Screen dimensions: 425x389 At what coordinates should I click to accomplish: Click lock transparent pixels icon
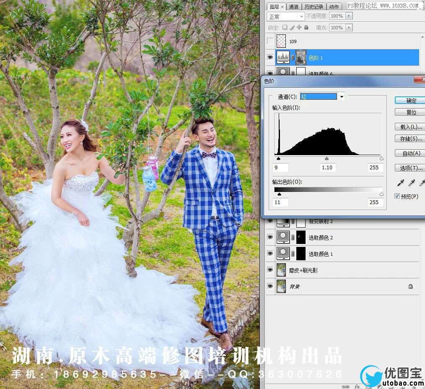coord(285,27)
